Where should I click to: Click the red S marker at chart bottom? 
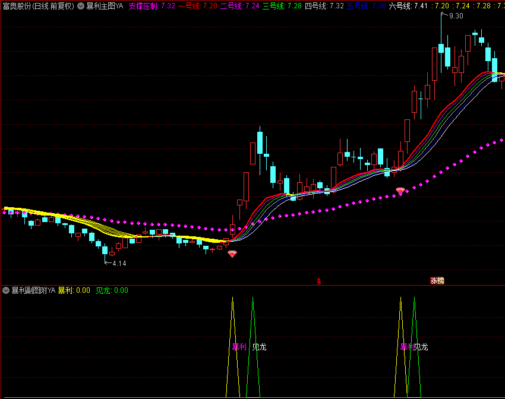[x=319, y=281]
